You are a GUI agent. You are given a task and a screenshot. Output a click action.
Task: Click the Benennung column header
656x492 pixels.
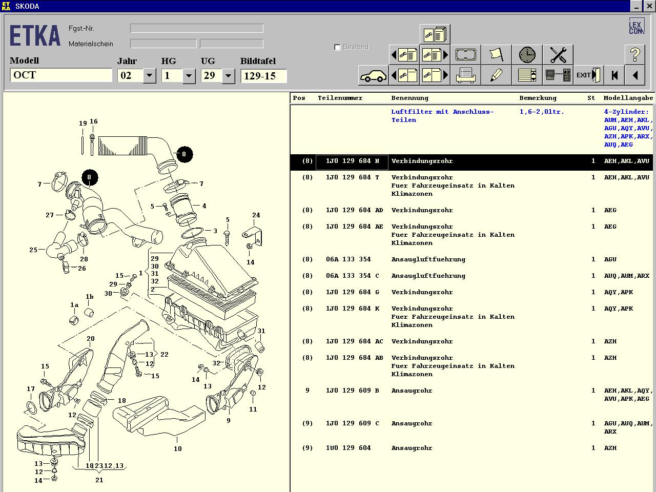coord(409,98)
